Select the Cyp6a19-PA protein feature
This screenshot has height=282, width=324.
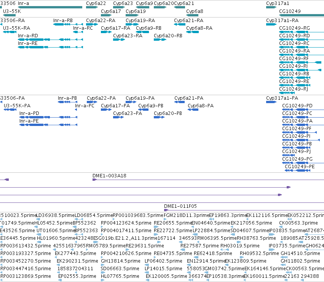131,102
